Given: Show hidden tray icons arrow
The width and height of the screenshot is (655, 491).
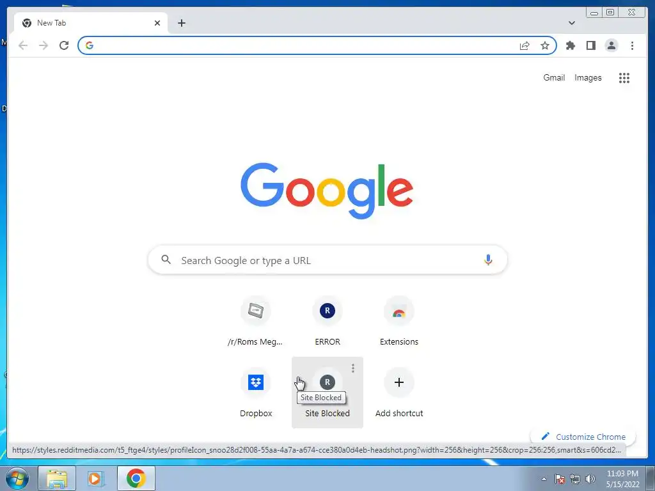Looking at the screenshot, I should click(x=544, y=479).
